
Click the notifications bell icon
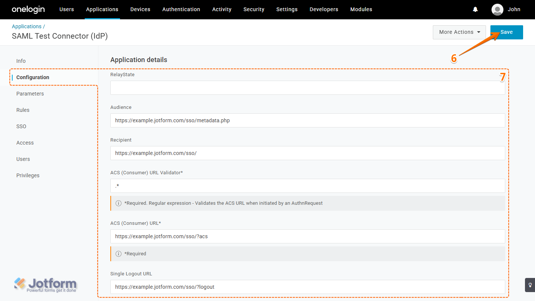click(475, 10)
